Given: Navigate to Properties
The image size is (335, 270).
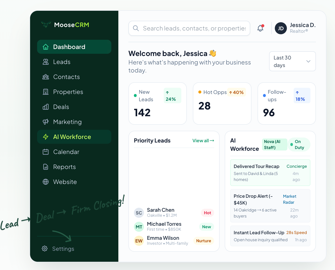Looking at the screenshot, I should (74, 92).
